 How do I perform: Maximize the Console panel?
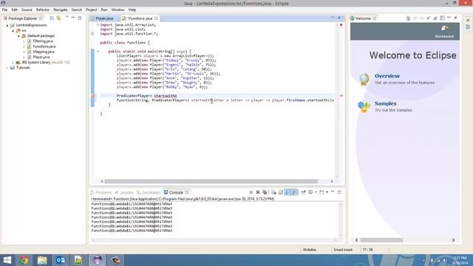click(339, 192)
